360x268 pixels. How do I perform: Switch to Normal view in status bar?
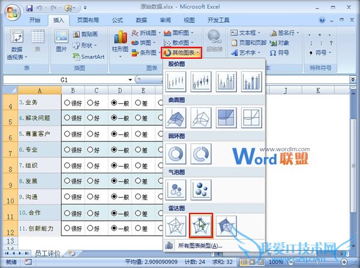coord(244,262)
